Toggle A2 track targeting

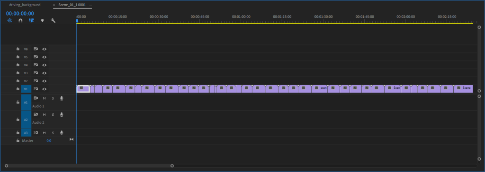pyautogui.click(x=26, y=120)
